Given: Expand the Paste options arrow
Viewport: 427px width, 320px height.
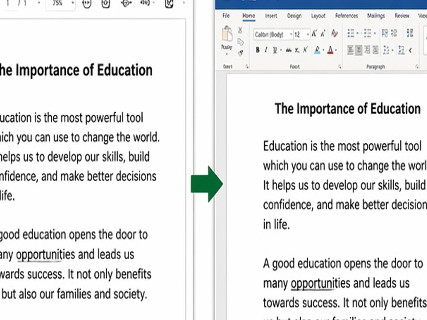Looking at the screenshot, I should pyautogui.click(x=227, y=54).
